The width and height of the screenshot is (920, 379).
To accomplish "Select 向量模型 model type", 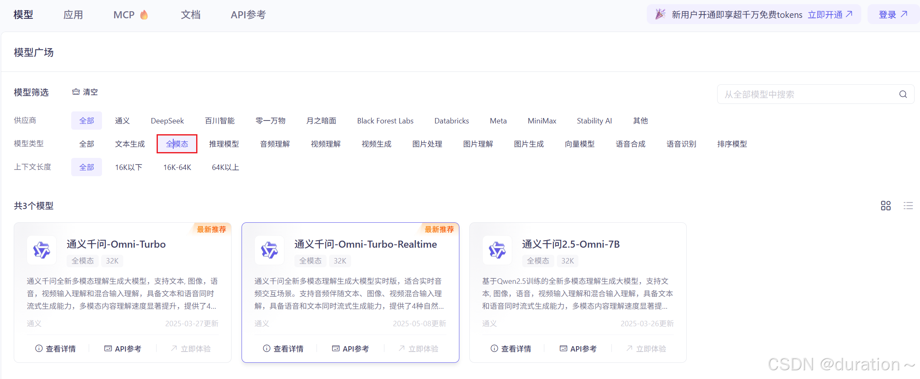I will point(580,144).
